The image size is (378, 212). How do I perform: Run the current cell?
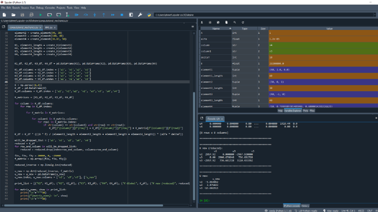pyautogui.click(x=50, y=15)
